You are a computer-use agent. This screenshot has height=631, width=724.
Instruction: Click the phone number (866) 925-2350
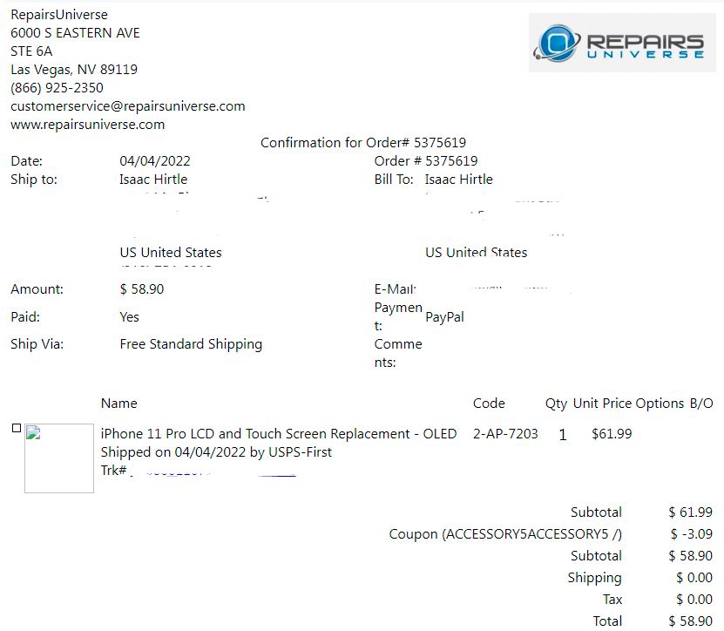[x=57, y=88]
